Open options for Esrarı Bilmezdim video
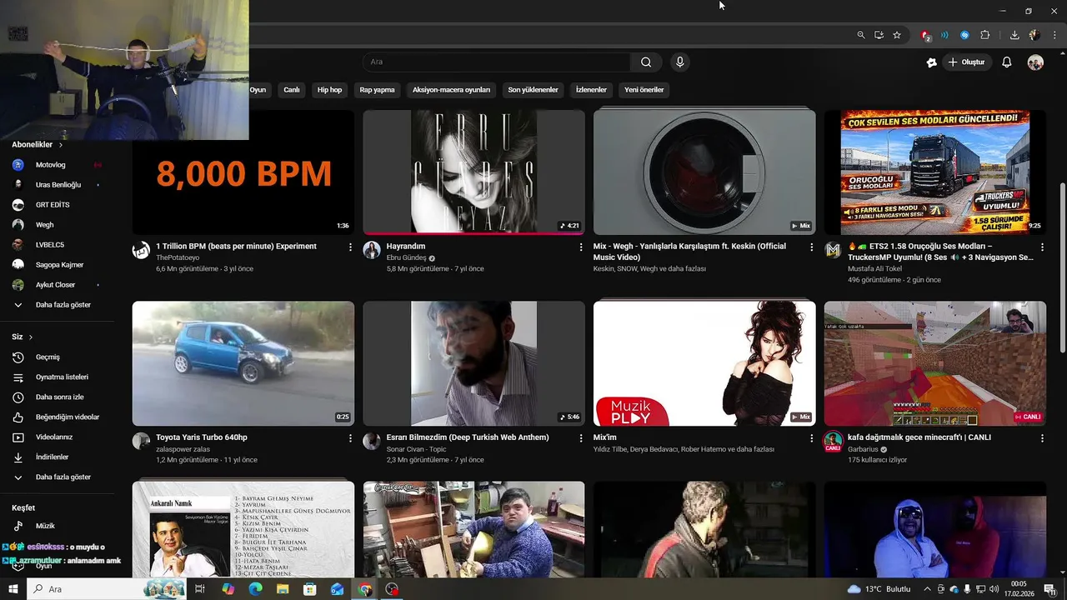 (x=581, y=437)
